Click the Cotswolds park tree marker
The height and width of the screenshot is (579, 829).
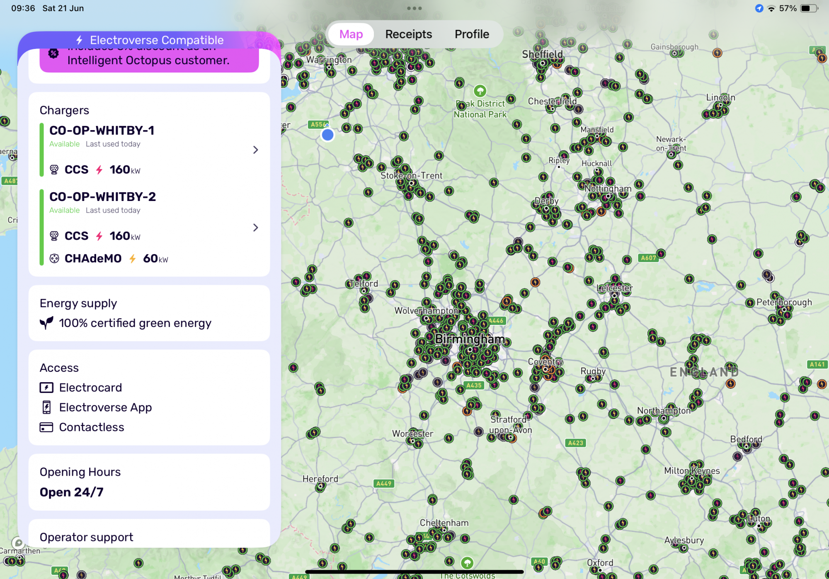pyautogui.click(x=468, y=563)
